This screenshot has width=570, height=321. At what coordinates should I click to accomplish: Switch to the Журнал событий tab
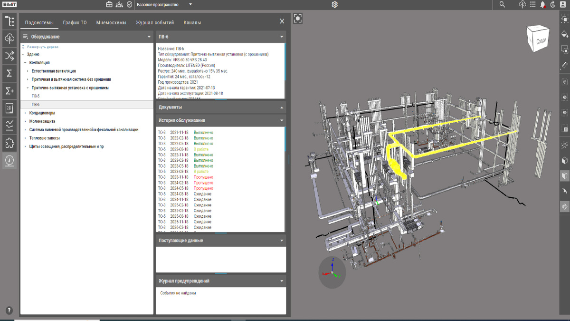point(155,22)
